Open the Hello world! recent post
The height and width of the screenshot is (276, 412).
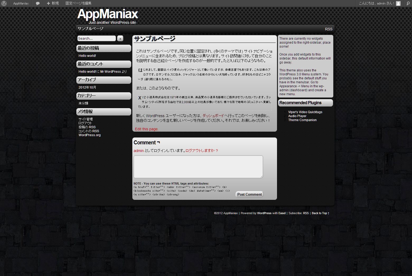pos(87,56)
